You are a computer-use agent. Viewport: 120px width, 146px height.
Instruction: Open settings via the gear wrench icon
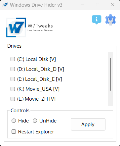110,20
